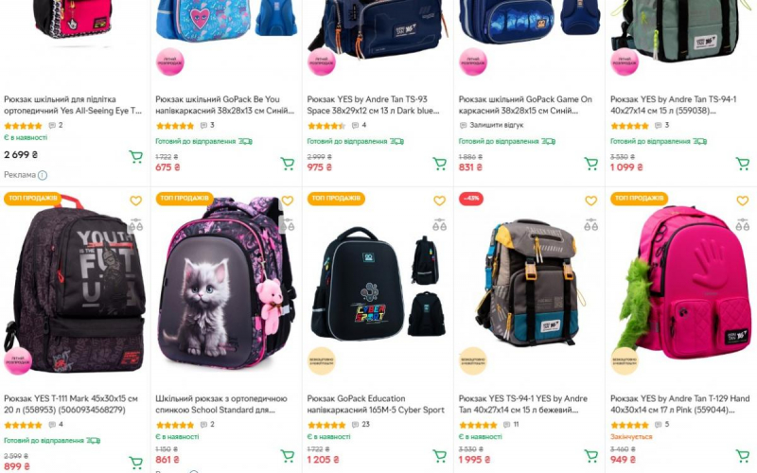The image size is (757, 473).
Task: Toggle compare scales on Cyber Sport backpack
Action: (x=439, y=225)
